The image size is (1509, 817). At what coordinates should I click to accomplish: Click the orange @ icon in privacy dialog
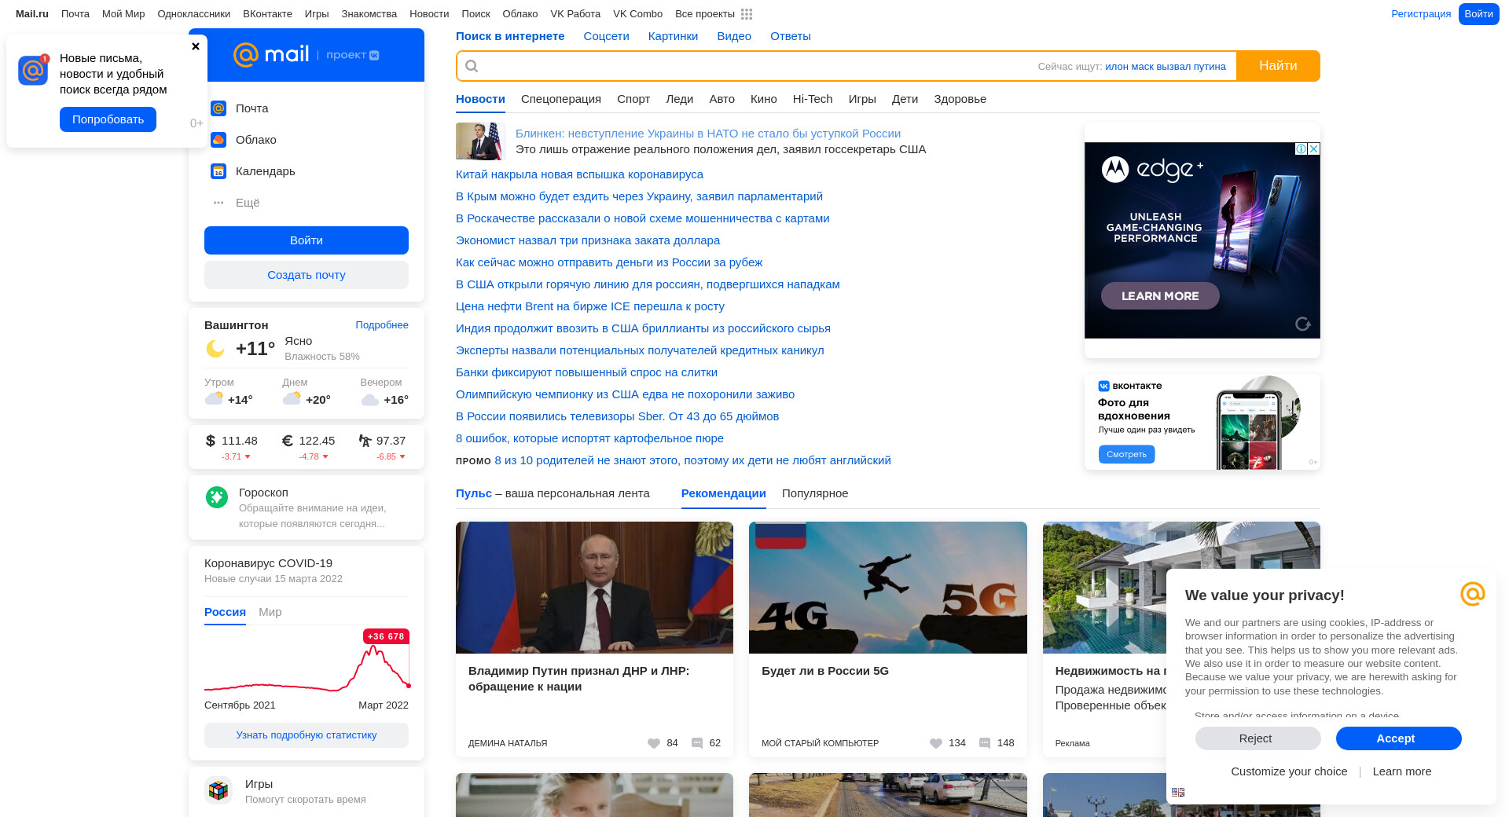click(x=1473, y=594)
